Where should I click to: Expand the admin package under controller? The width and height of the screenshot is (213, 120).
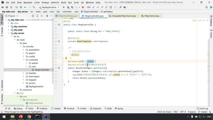point(27,63)
